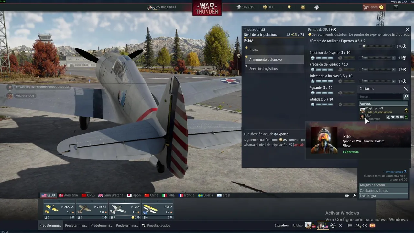
Task: Open the Tienda shop button
Action: coord(373,7)
